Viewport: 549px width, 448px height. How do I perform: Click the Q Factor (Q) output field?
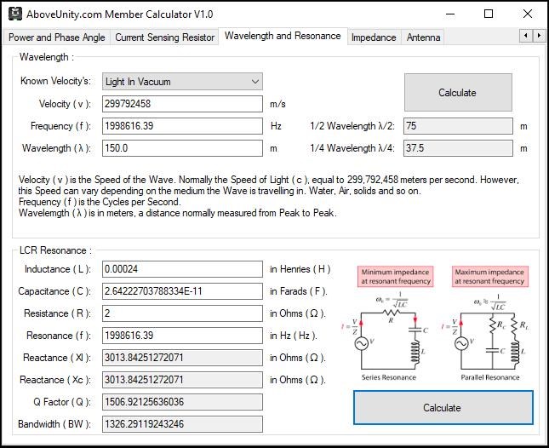point(182,402)
